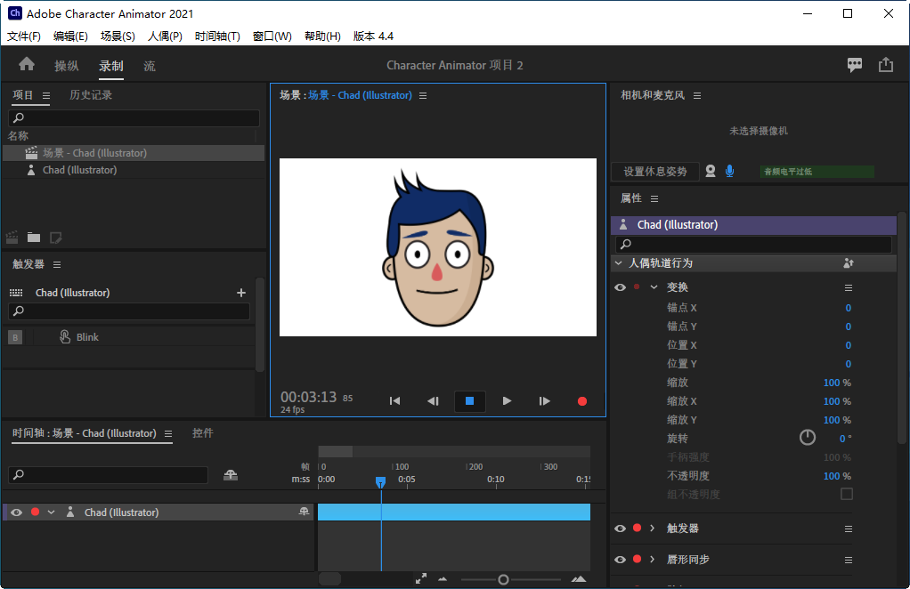This screenshot has width=910, height=589.
Task: Switch to the 操纵 workspace tab
Action: pyautogui.click(x=66, y=64)
